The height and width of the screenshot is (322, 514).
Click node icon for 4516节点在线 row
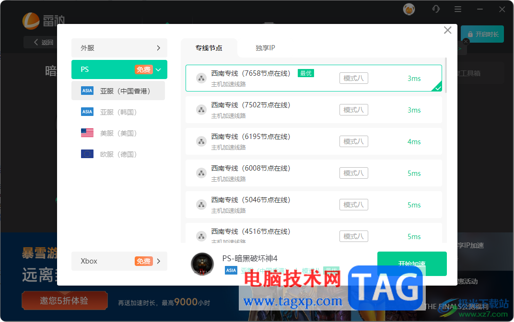point(201,236)
